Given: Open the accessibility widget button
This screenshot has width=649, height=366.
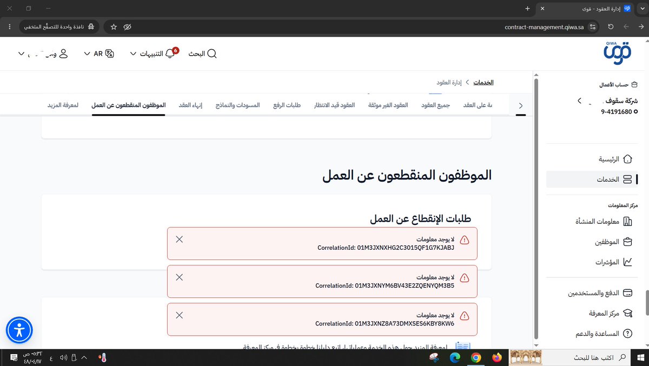Looking at the screenshot, I should point(19,330).
